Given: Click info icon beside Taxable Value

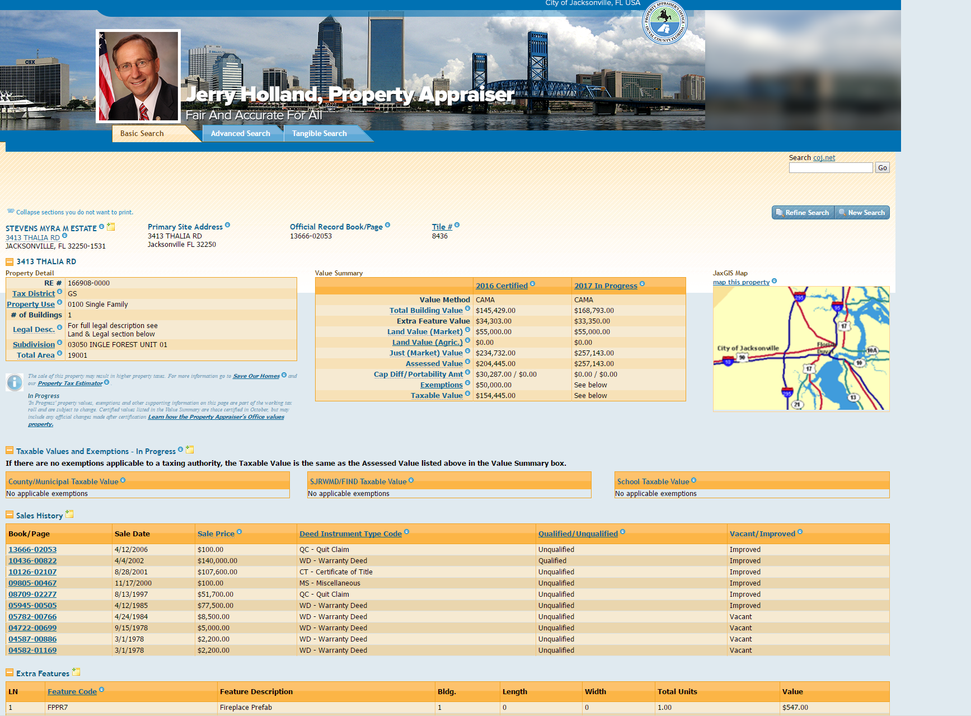Looking at the screenshot, I should 467,394.
